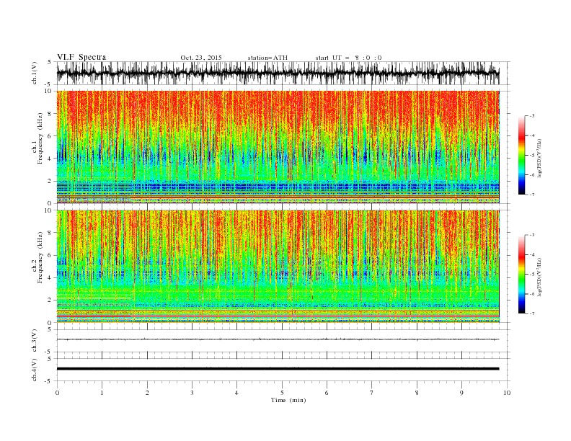Click the "ch.4(V)" axis label
The width and height of the screenshot is (571, 441).
pyautogui.click(x=35, y=370)
